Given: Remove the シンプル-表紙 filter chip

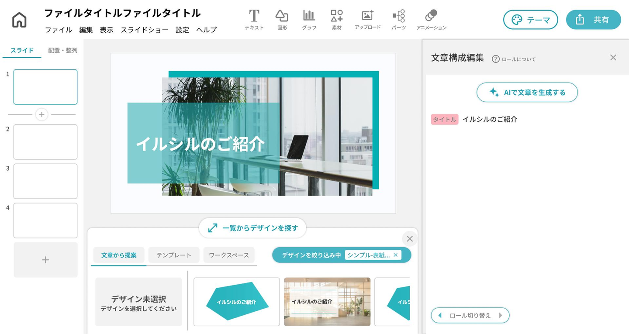Looking at the screenshot, I should 396,255.
